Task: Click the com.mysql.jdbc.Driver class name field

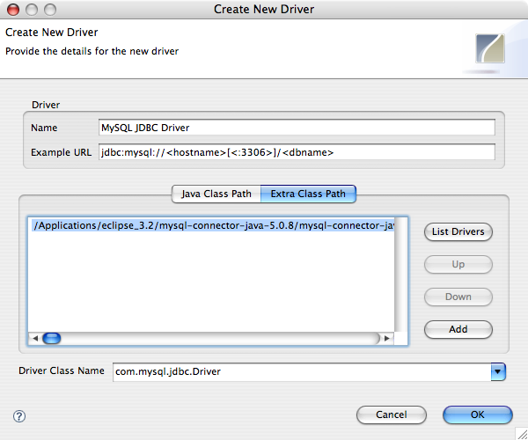Action: point(299,371)
